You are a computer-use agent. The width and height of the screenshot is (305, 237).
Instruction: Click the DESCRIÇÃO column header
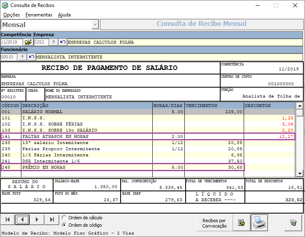[x=87, y=106]
